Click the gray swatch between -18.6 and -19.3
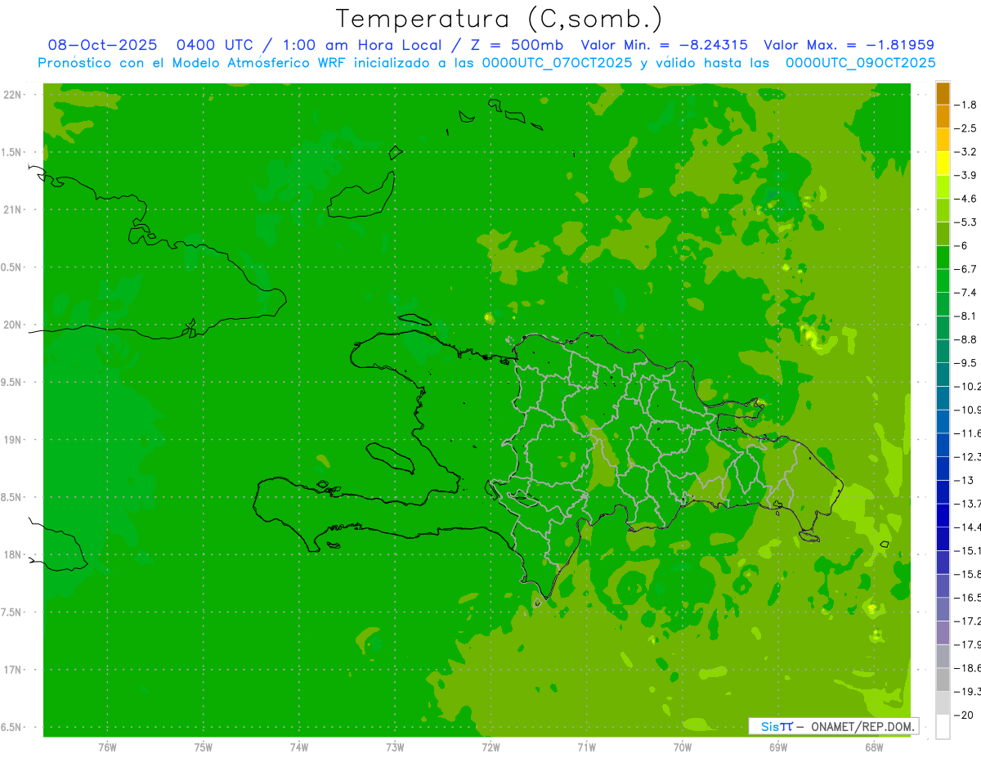Screen dimensions: 981x758 [943, 680]
